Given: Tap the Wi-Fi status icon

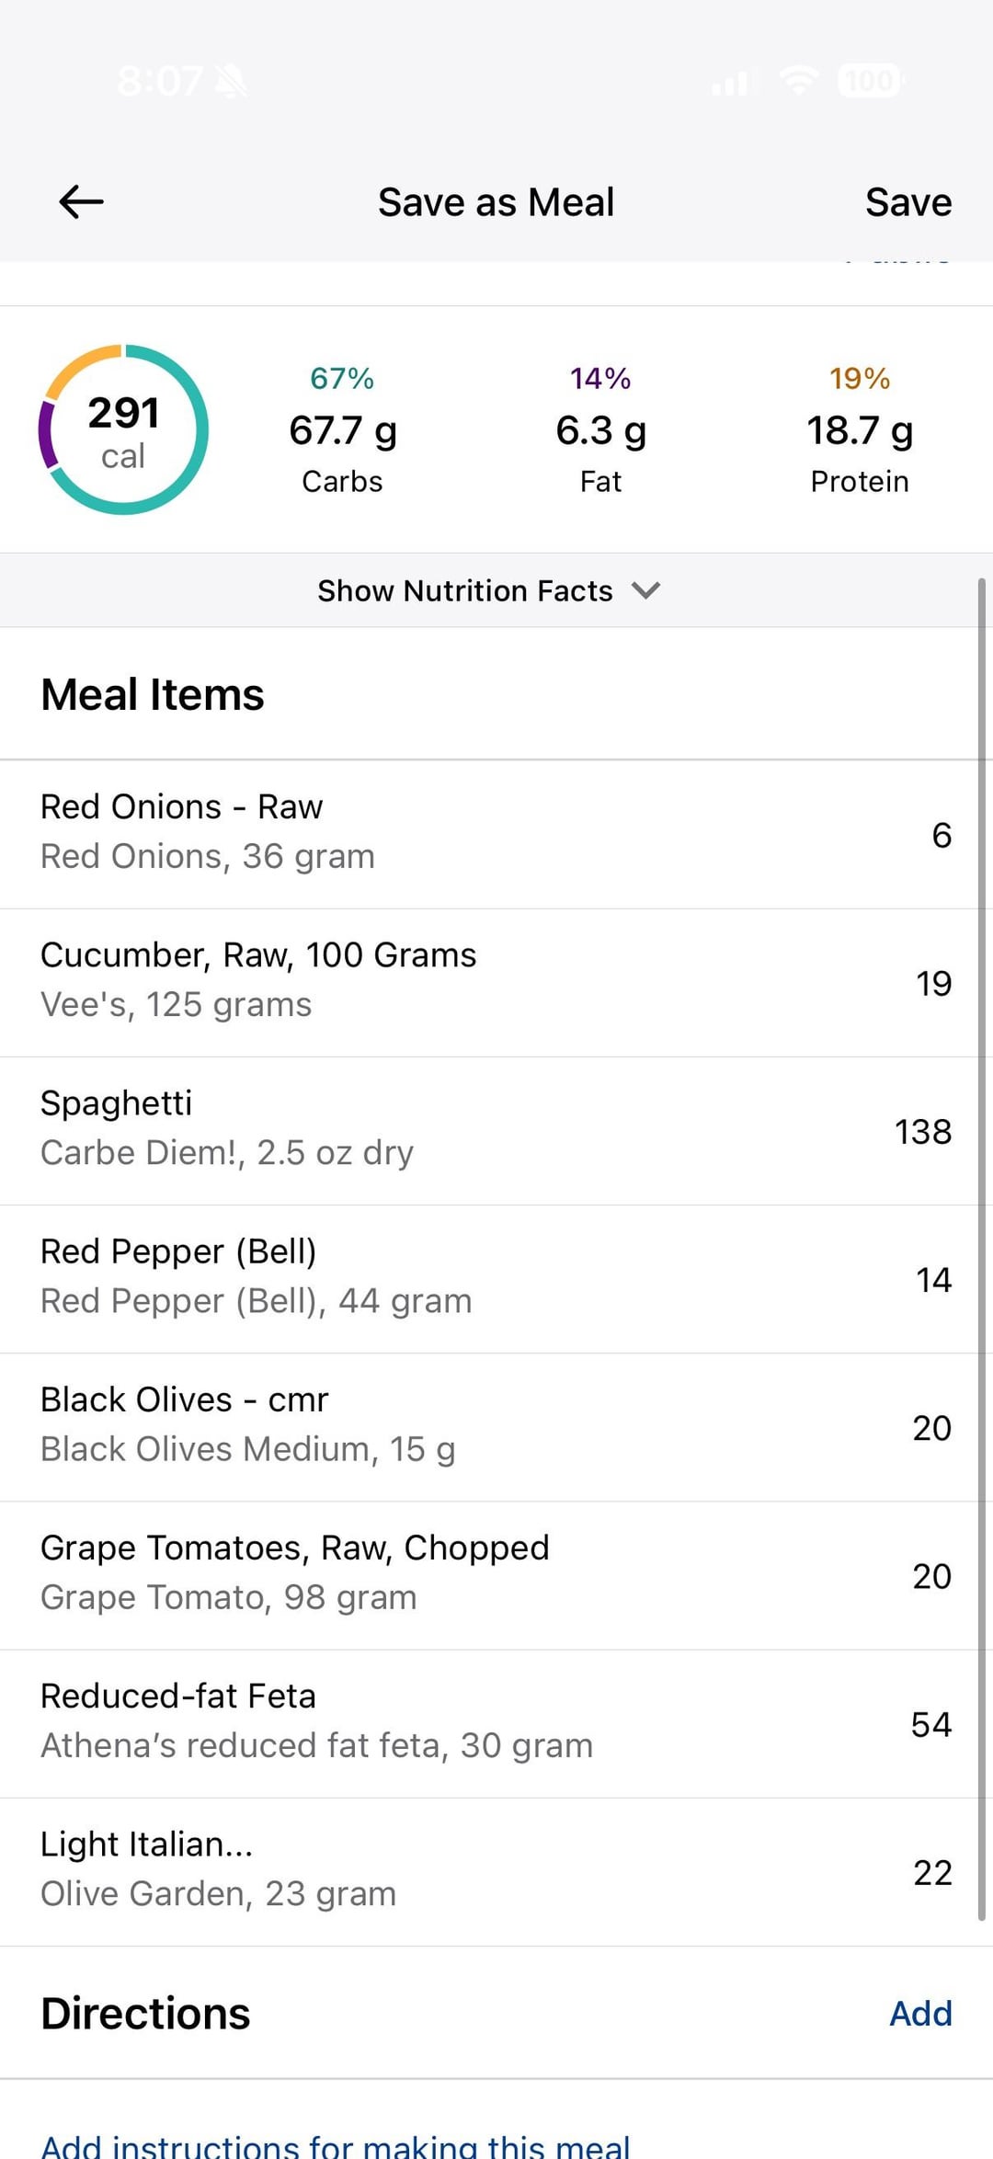Looking at the screenshot, I should pyautogui.click(x=799, y=81).
